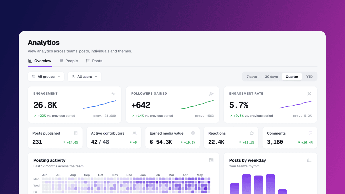Open the All users dropdown
The width and height of the screenshot is (345, 194).
85,77
